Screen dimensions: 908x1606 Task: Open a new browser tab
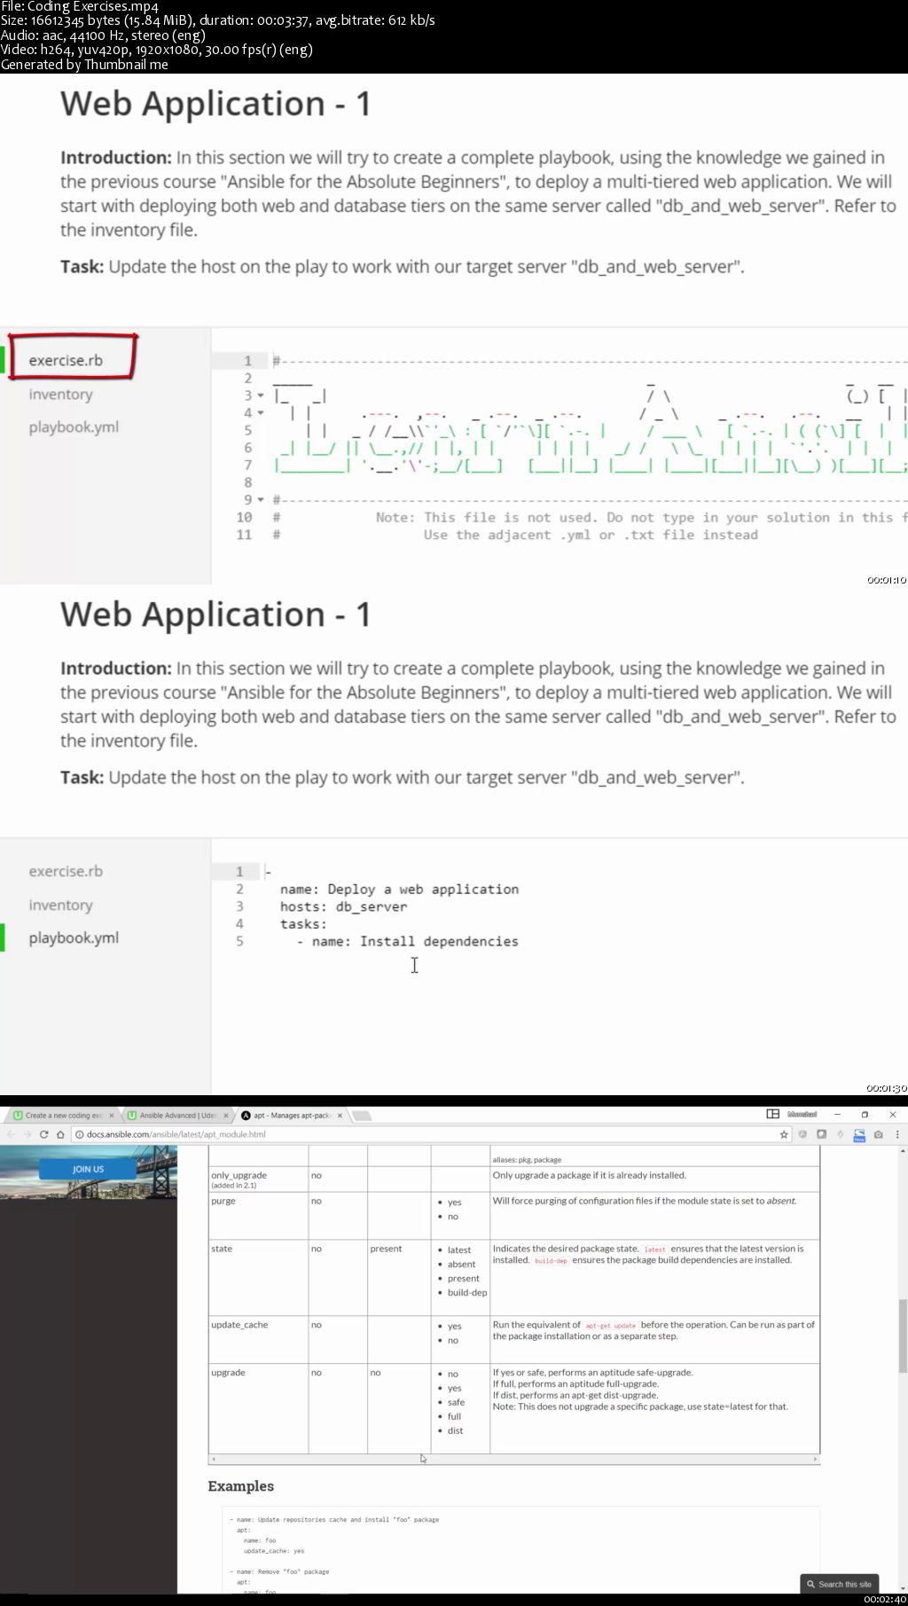point(361,1116)
